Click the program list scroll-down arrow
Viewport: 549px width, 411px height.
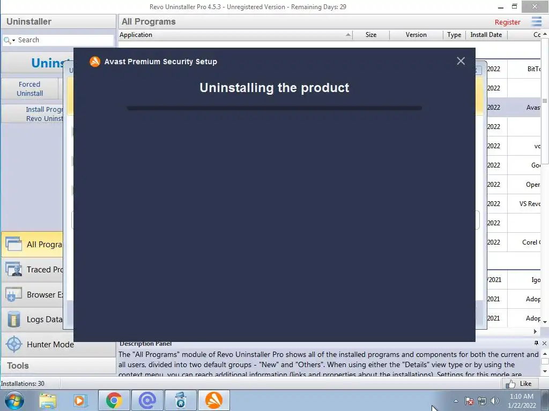click(545, 322)
